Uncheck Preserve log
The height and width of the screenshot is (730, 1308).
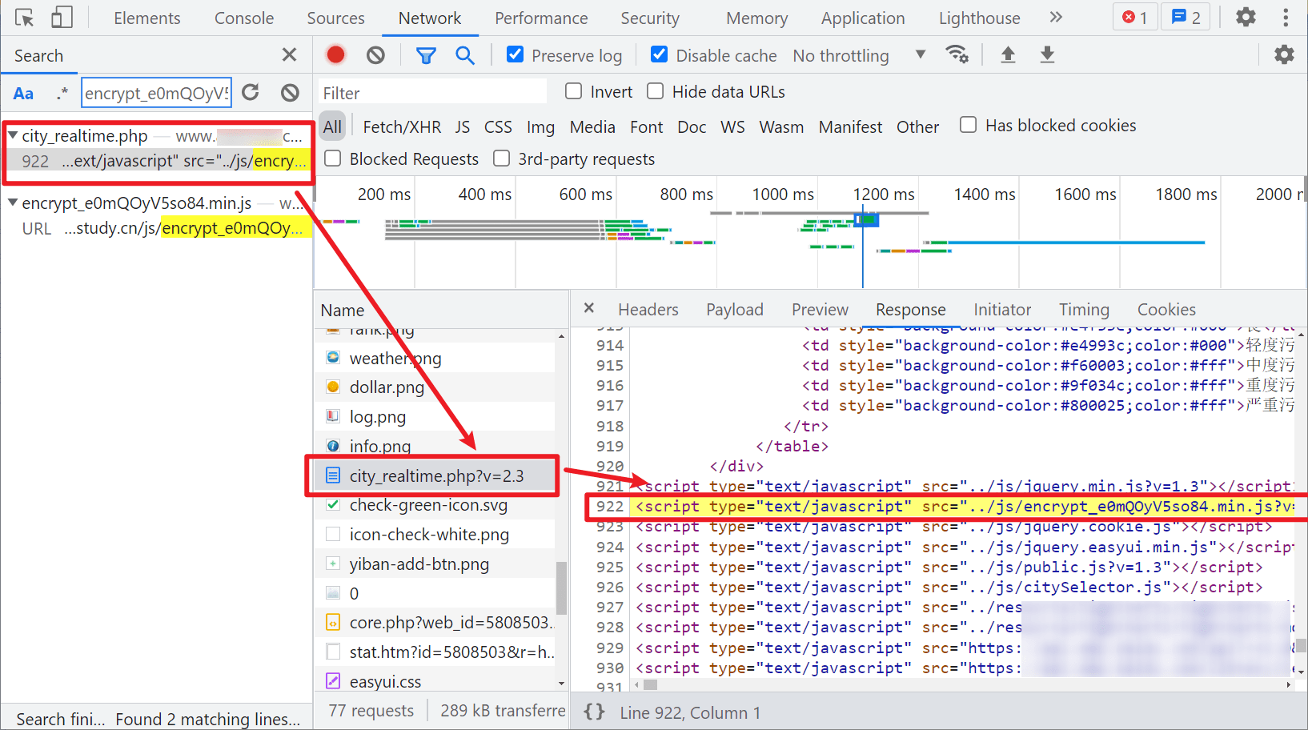(516, 54)
